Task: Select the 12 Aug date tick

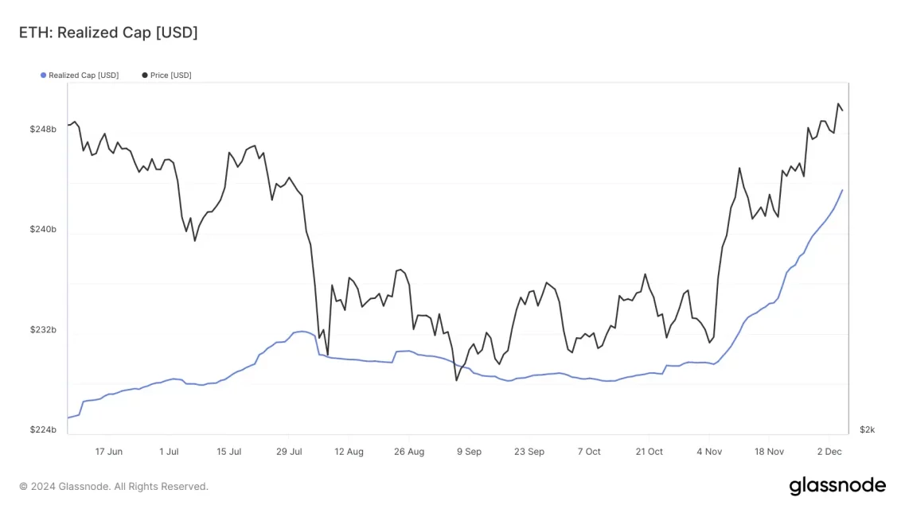Action: pyautogui.click(x=349, y=452)
